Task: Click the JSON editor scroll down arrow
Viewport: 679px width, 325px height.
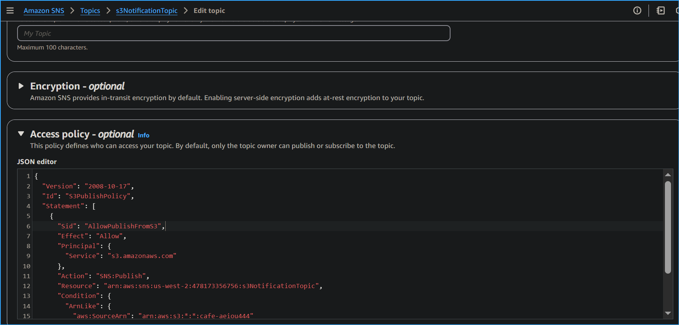Action: 668,313
